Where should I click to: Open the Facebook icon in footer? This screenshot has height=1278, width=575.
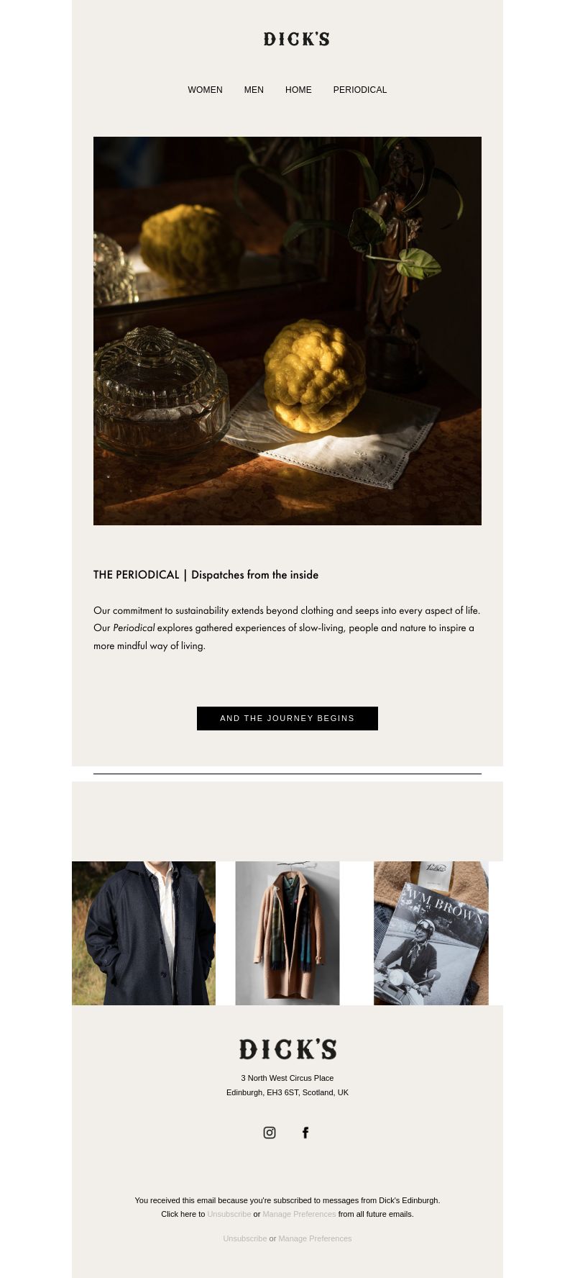305,1133
